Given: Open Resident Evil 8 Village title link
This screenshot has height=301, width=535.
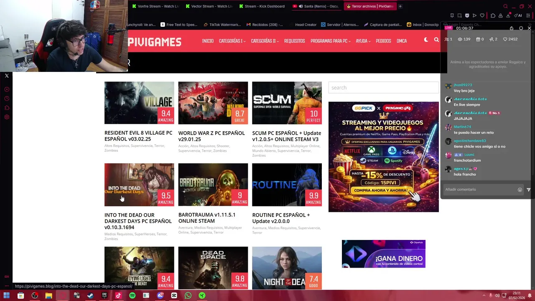Looking at the screenshot, I should coord(138,136).
